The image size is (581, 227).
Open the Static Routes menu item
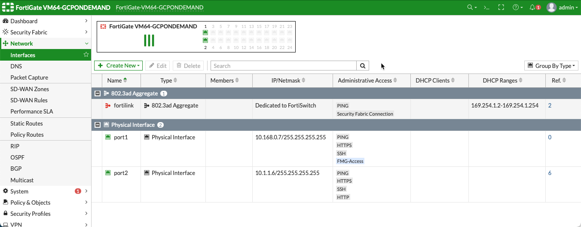27,123
